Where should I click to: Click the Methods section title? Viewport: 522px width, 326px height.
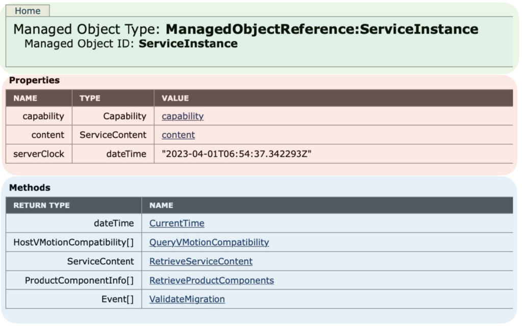30,188
